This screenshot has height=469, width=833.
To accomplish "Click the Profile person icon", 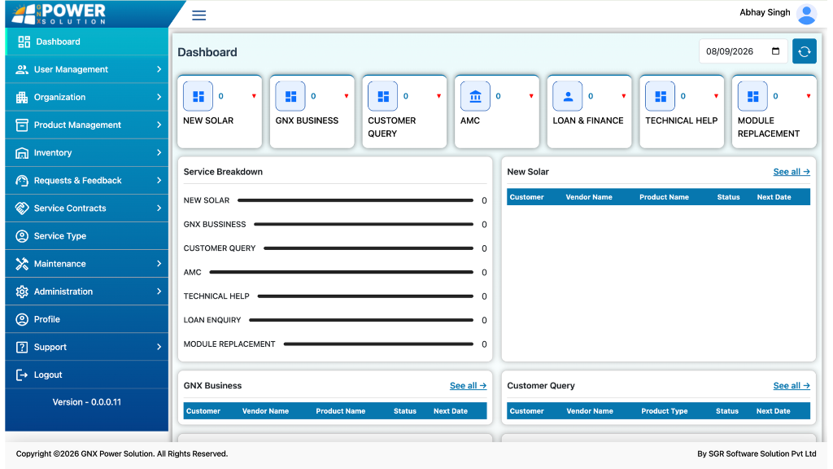I will coord(22,319).
